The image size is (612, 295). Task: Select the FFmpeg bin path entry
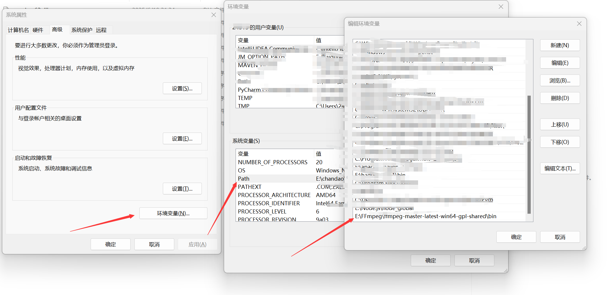click(425, 216)
